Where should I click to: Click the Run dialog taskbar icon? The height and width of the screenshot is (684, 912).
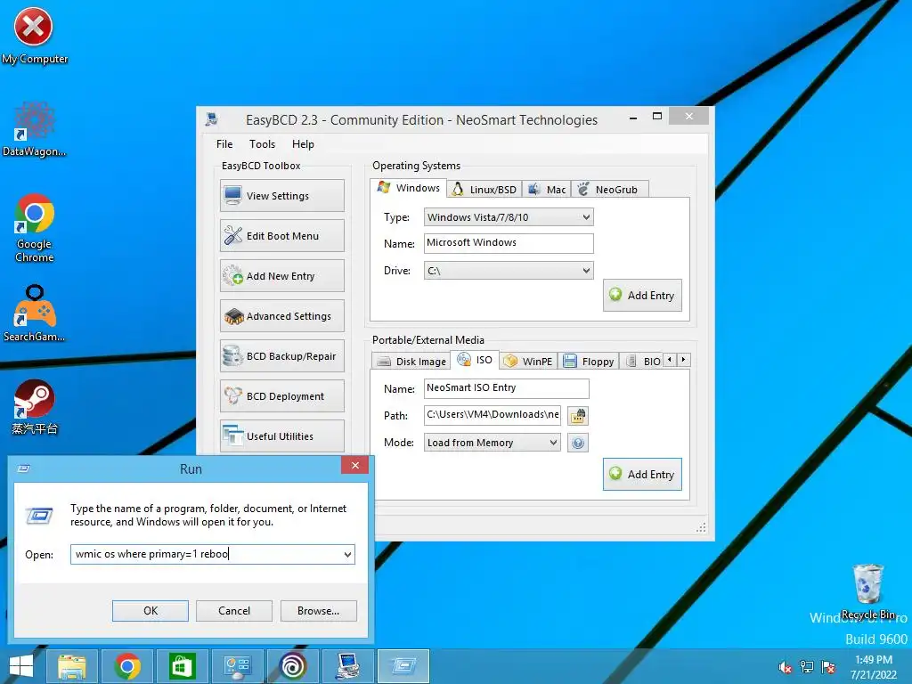403,666
